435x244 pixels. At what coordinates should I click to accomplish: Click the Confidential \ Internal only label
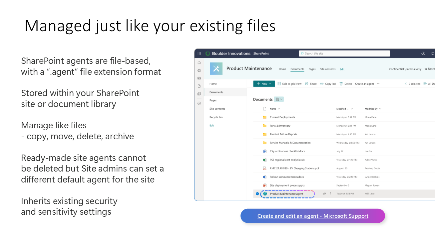point(405,69)
